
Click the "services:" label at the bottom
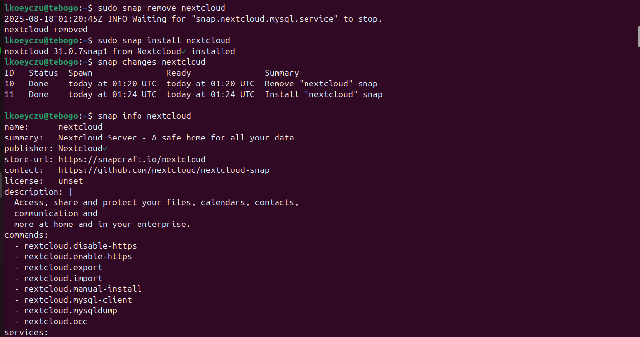pos(27,332)
